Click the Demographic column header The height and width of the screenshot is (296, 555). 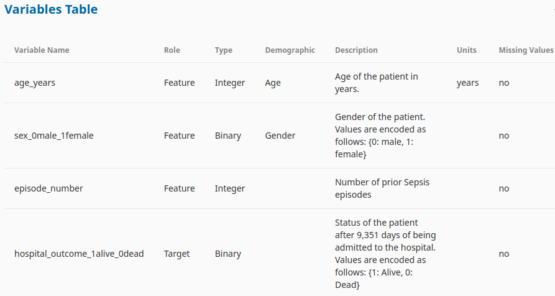tap(290, 50)
